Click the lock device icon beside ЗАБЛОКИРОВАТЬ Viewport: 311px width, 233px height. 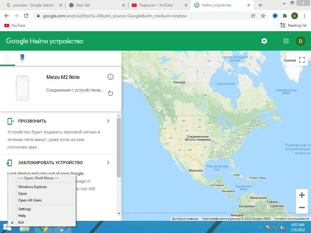[9, 163]
